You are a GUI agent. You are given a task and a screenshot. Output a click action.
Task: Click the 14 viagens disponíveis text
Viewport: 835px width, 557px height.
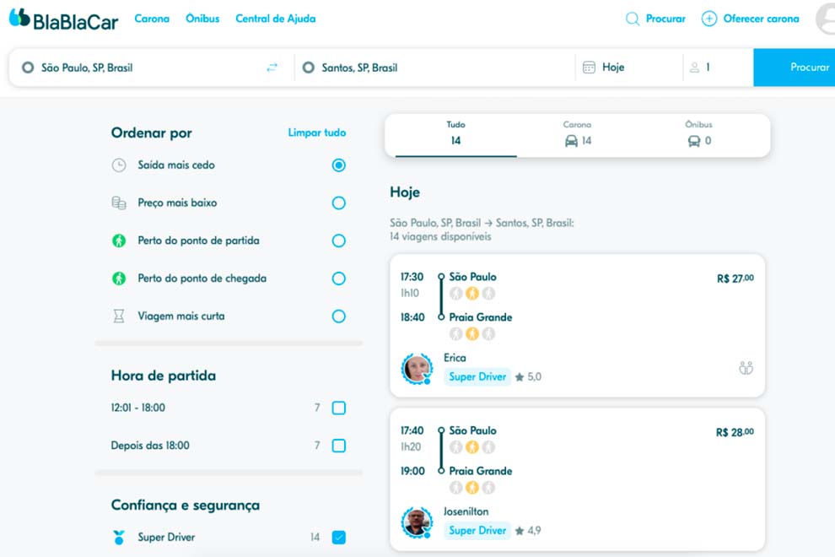(x=440, y=236)
